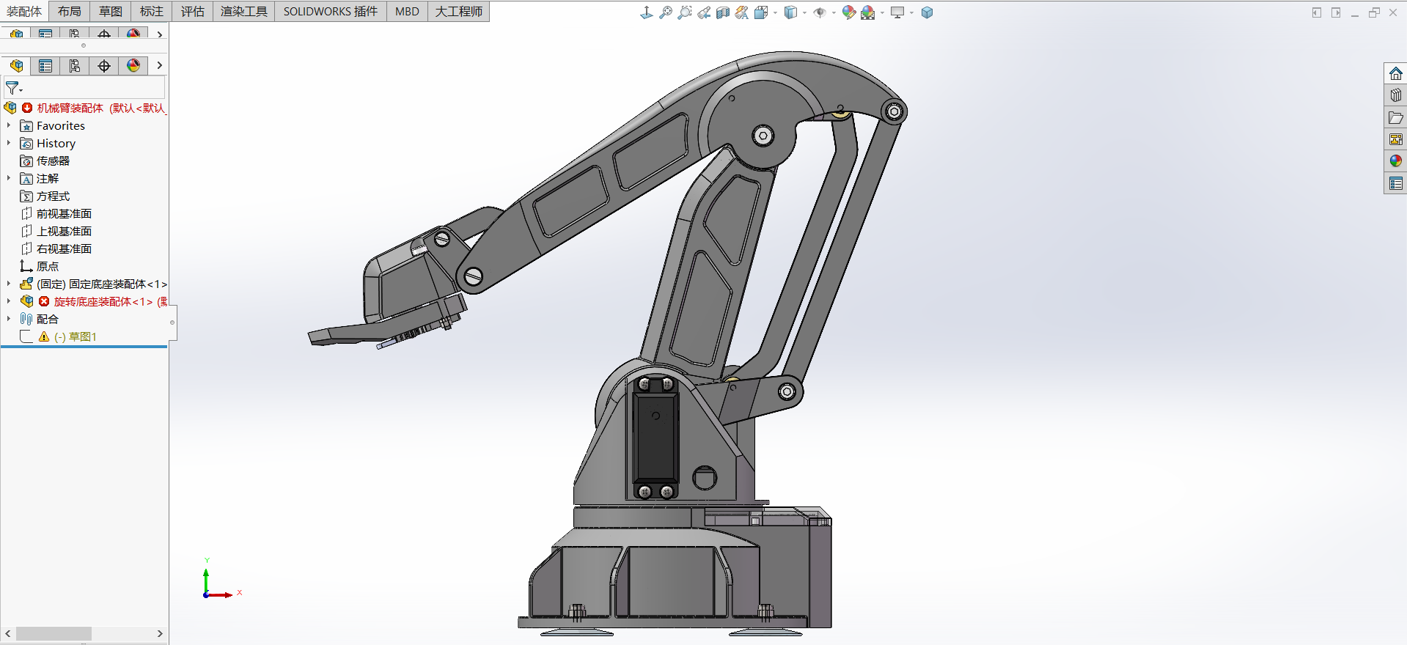Select the 上视基准面 plane

(64, 231)
